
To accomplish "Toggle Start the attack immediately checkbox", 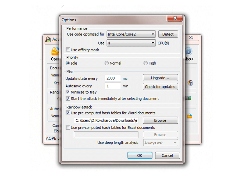I will (x=68, y=99).
